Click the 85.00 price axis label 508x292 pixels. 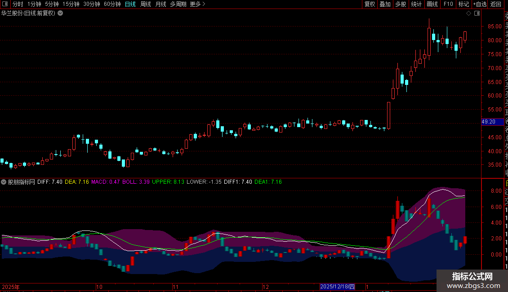[495, 27]
